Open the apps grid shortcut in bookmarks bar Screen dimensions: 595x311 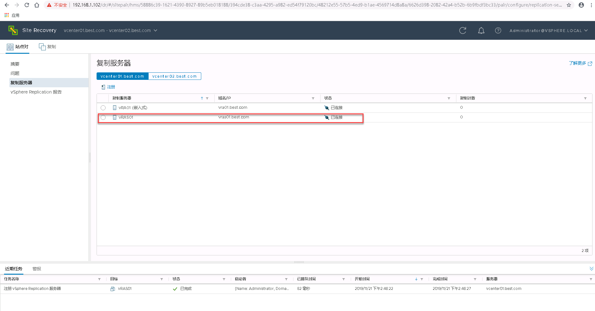pyautogui.click(x=7, y=15)
